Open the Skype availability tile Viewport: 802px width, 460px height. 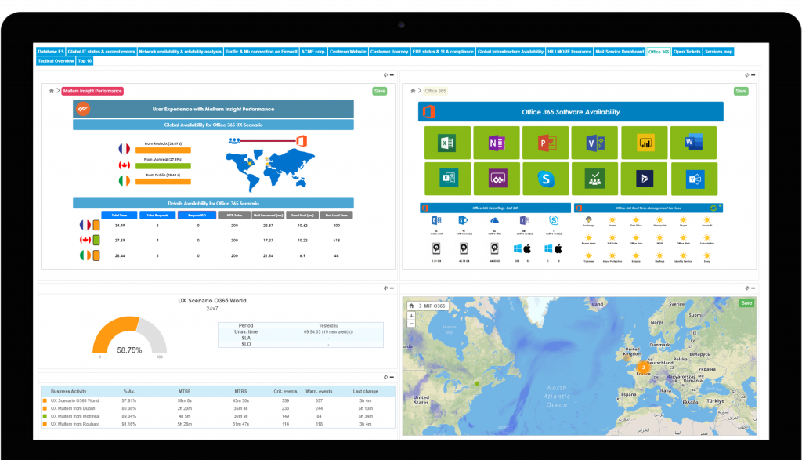(546, 179)
